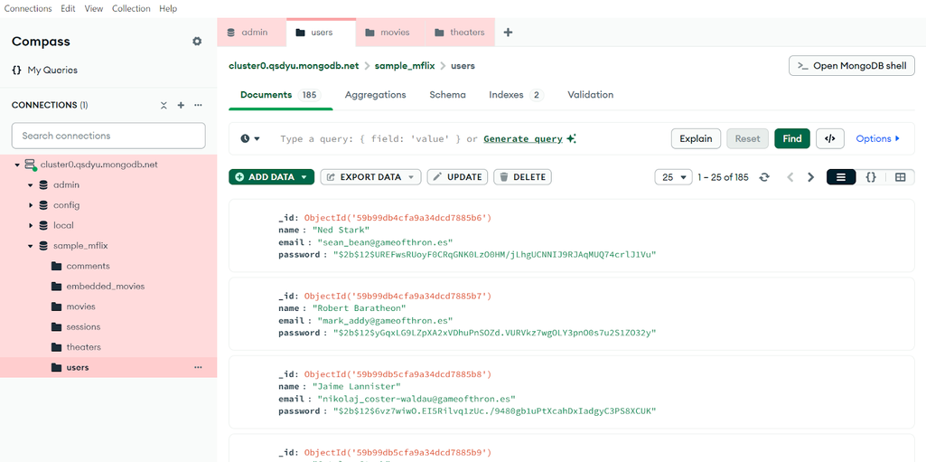This screenshot has height=462, width=926.
Task: Expand the local database node
Action: [x=30, y=225]
